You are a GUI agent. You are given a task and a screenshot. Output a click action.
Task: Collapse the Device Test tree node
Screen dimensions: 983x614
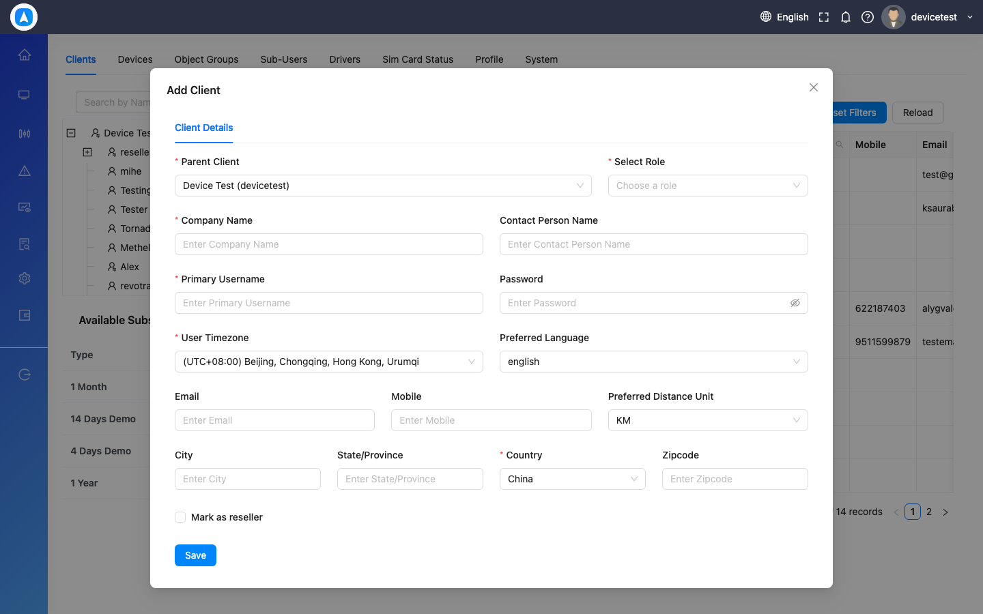click(71, 133)
